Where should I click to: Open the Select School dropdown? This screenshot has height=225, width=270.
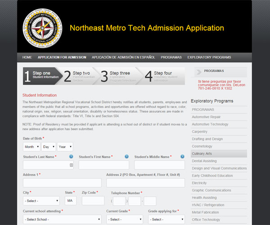click(62, 219)
